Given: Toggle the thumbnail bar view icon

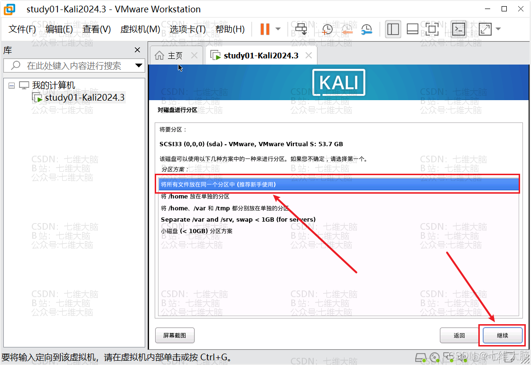Looking at the screenshot, I should pos(412,29).
